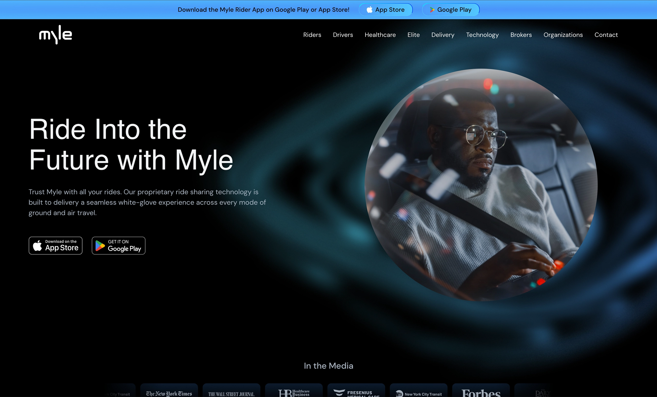
Task: Click the Fresenius Medical Care logo
Action: pos(356,393)
